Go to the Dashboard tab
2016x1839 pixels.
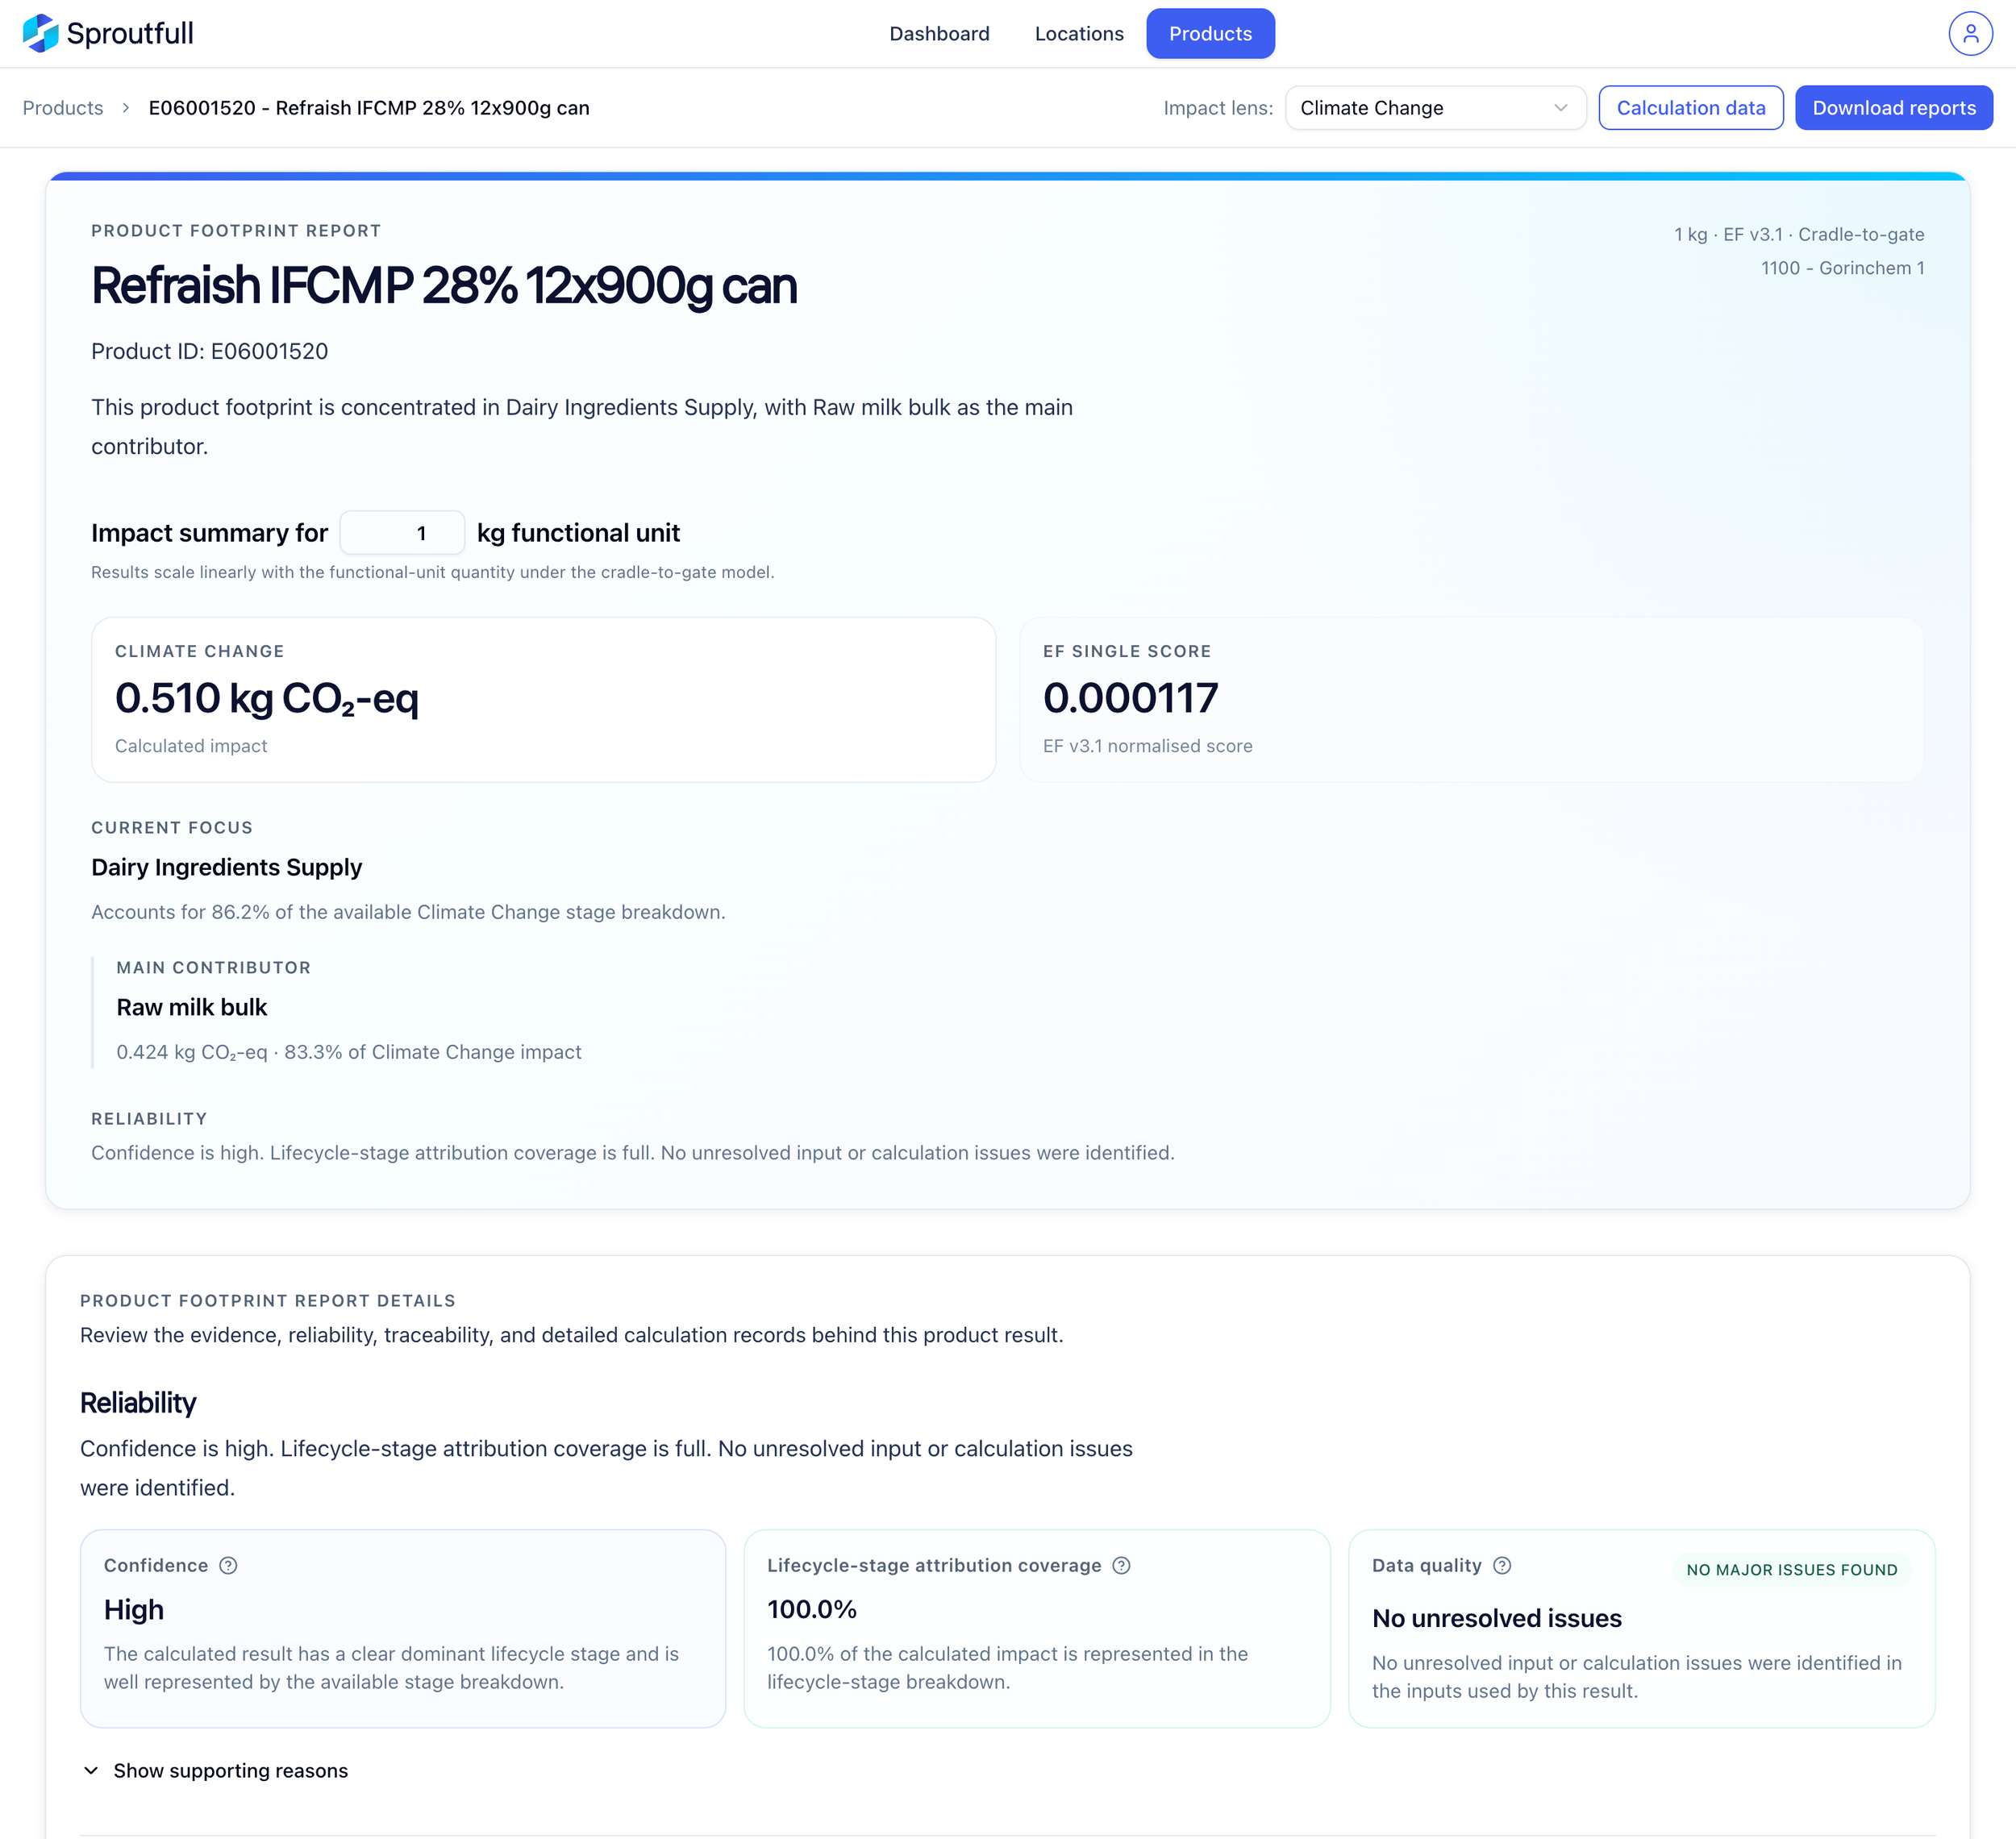click(x=939, y=34)
